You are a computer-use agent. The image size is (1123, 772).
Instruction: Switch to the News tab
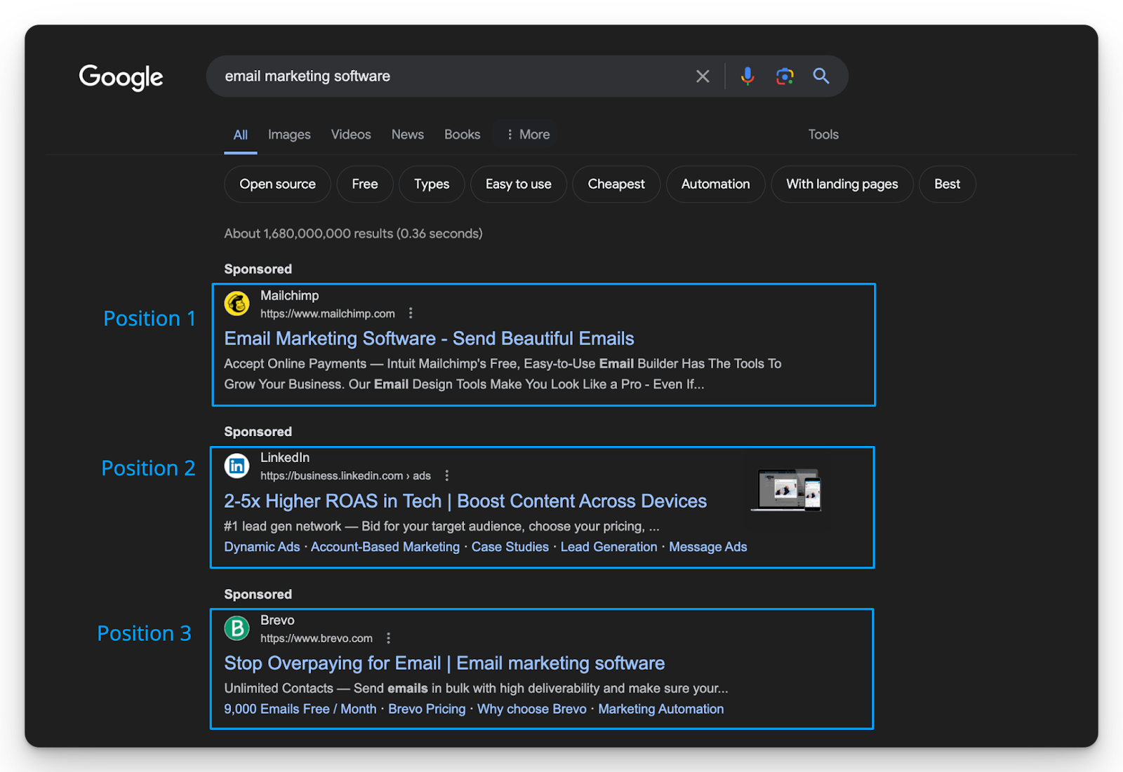(408, 135)
